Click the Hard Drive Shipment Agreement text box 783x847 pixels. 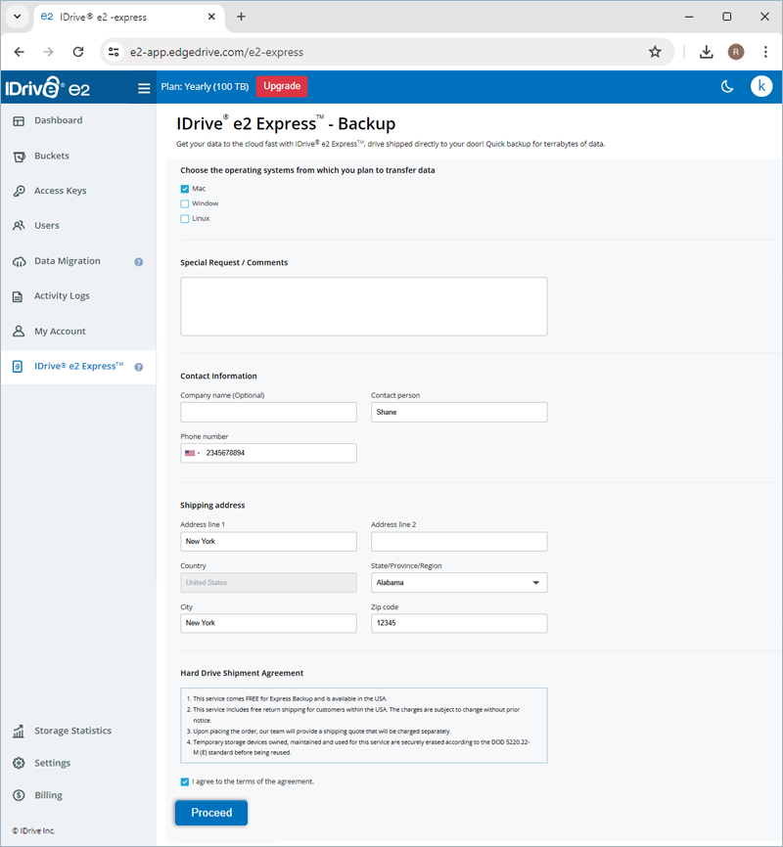pyautogui.click(x=364, y=726)
